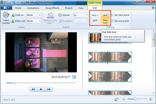Click the Video volume icon

[6, 15]
